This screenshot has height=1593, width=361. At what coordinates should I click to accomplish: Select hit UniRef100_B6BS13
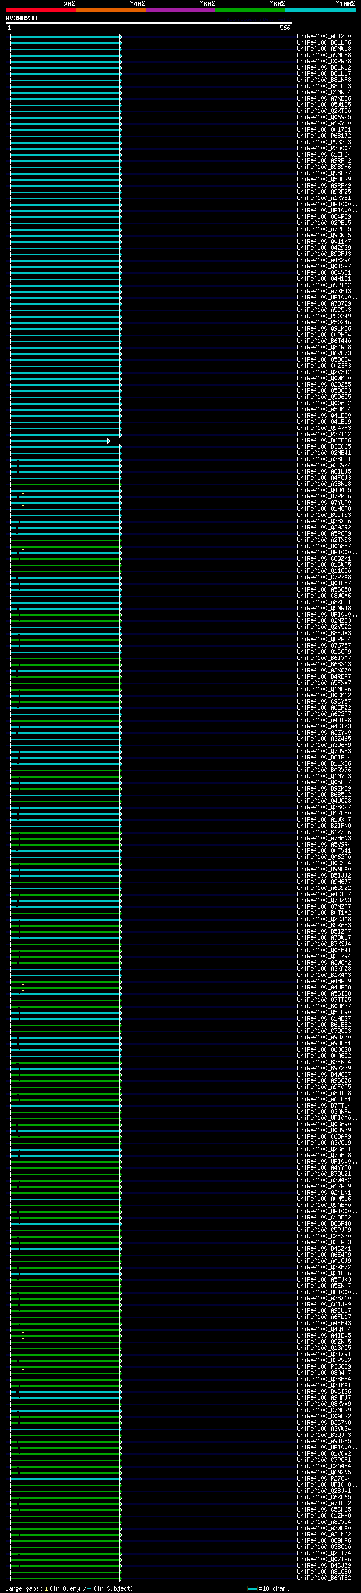(324, 664)
